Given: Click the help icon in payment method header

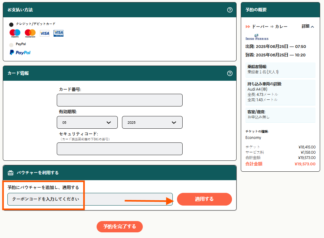Looking at the screenshot, I should pos(230,10).
